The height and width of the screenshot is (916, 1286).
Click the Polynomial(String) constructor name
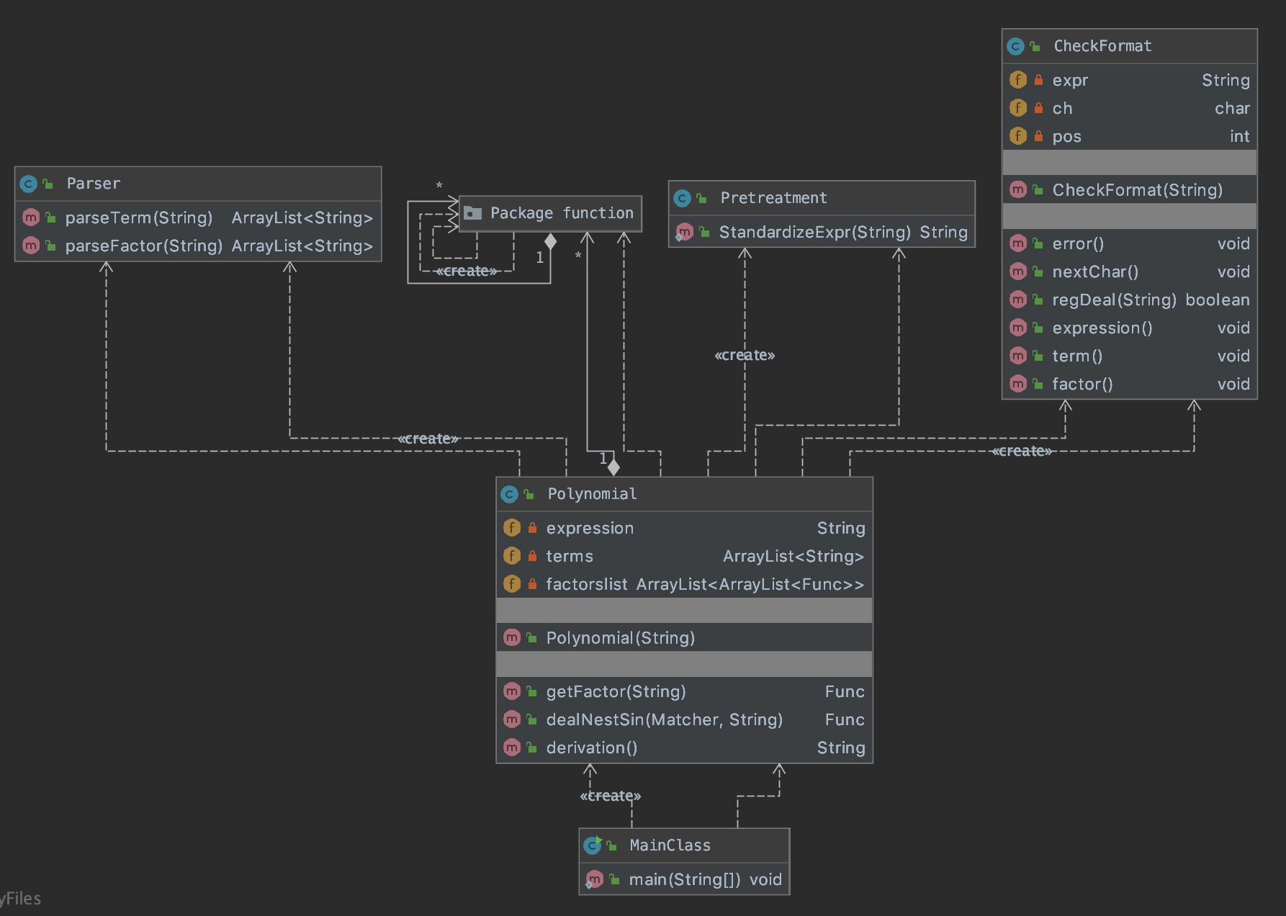(x=621, y=637)
